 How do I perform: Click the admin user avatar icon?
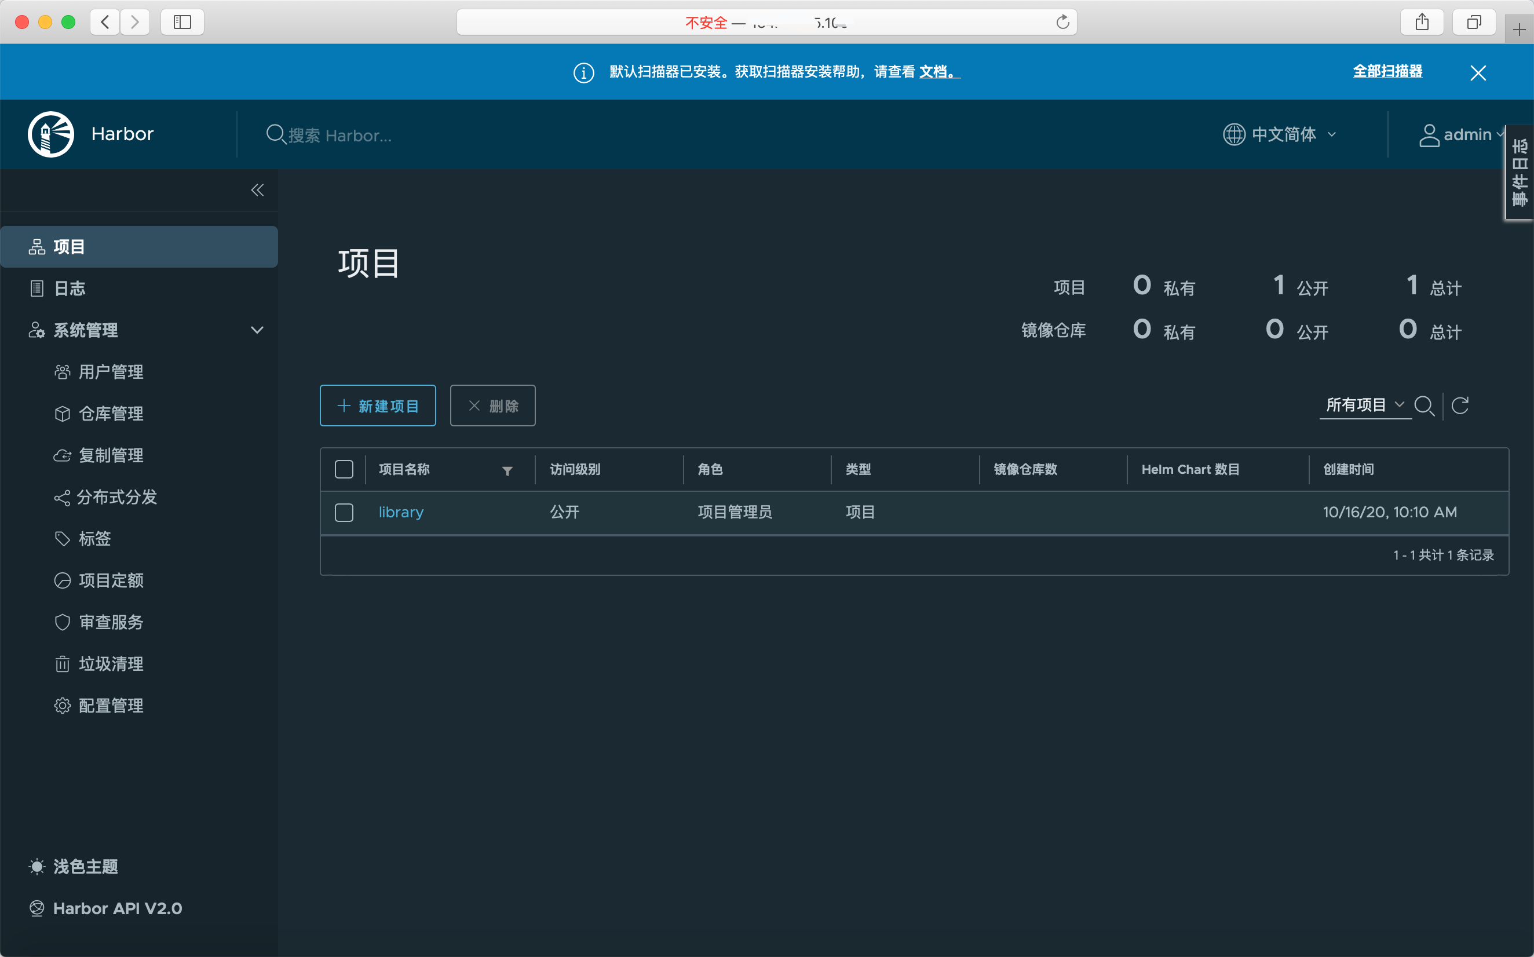point(1429,136)
